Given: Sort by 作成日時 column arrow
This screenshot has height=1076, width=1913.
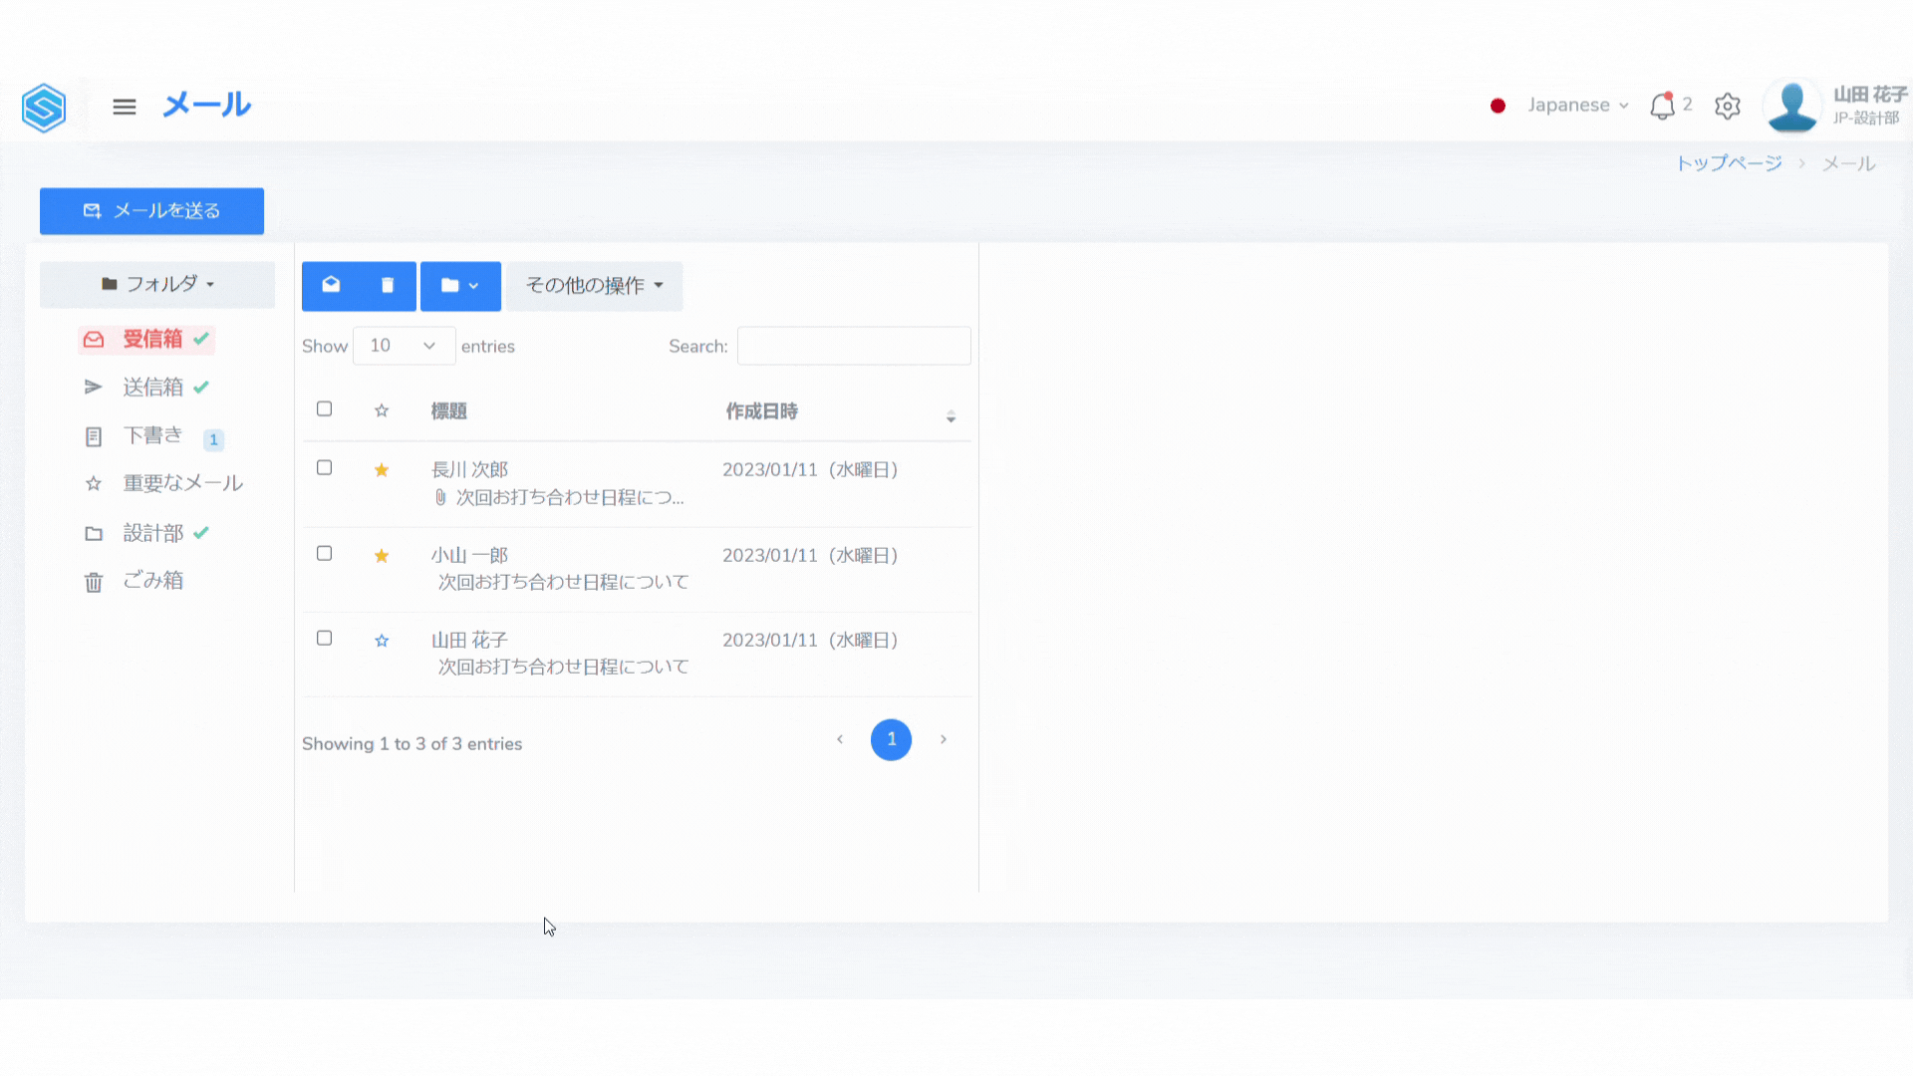Looking at the screenshot, I should click(x=951, y=416).
